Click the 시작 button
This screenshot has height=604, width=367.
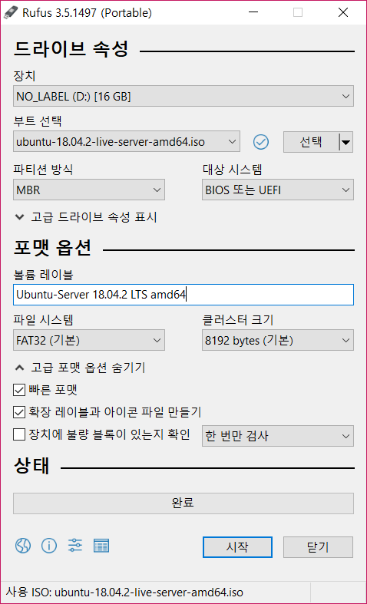[x=237, y=547]
